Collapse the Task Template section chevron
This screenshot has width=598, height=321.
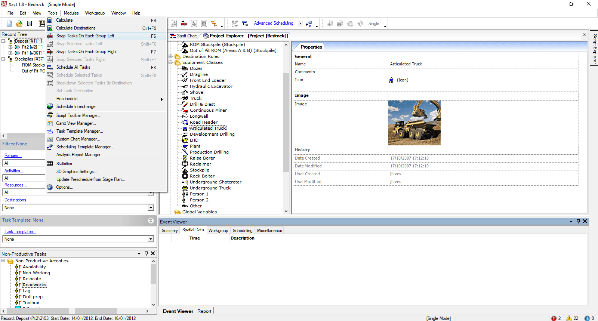click(151, 220)
